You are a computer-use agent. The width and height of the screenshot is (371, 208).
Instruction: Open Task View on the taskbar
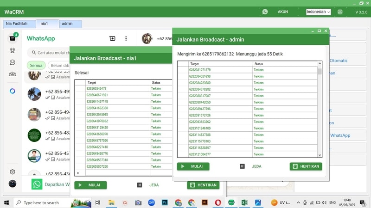pyautogui.click(x=98, y=202)
